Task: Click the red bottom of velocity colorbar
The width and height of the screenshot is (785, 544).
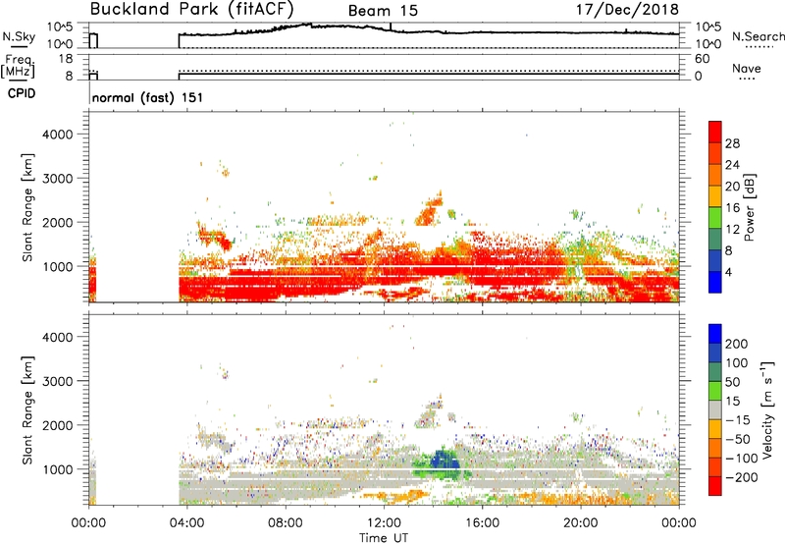Action: [x=715, y=486]
